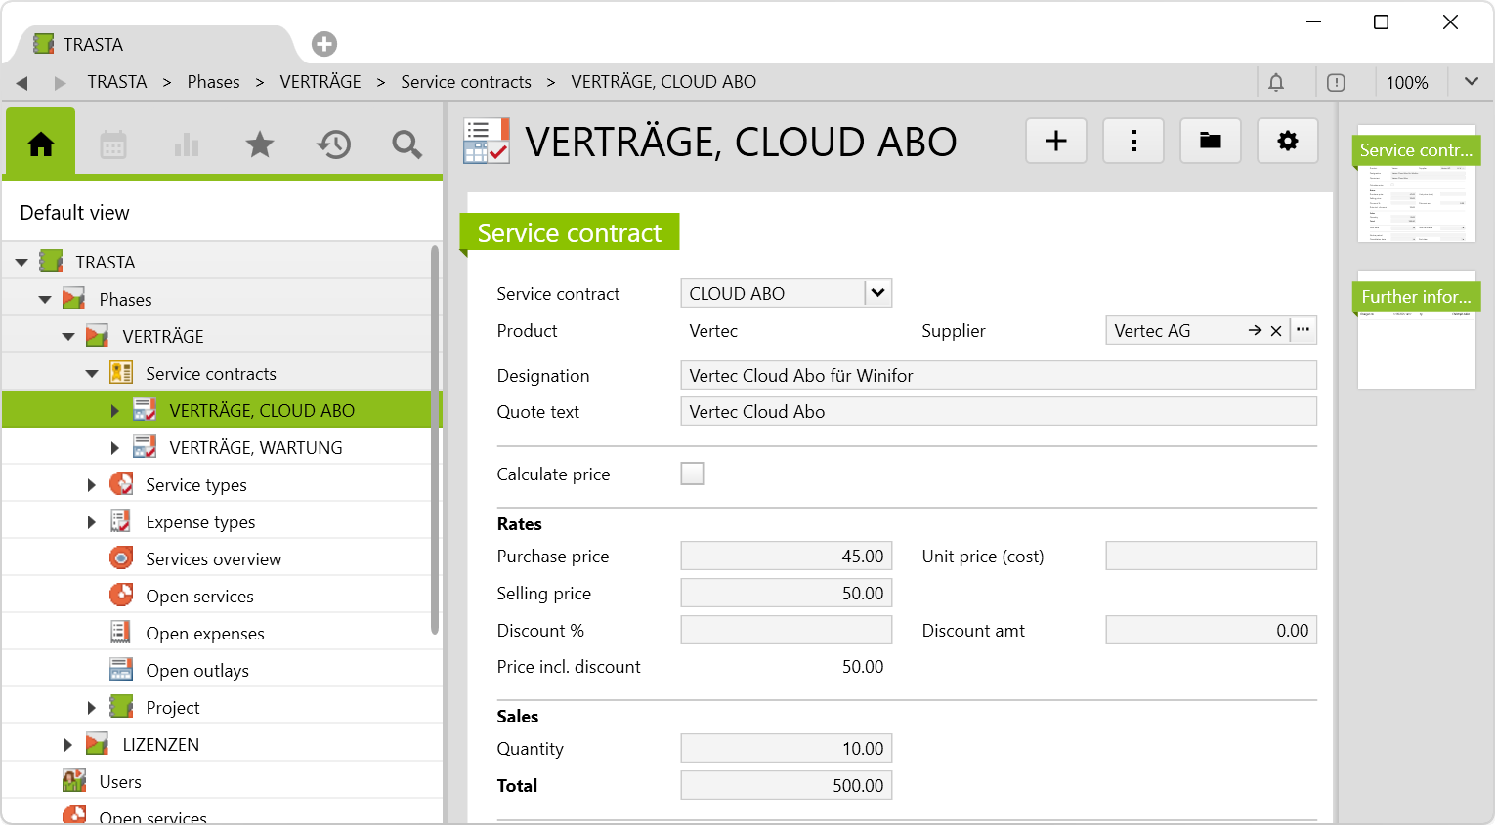Click Phases in the breadcrumb path
The image size is (1495, 825).
(213, 82)
